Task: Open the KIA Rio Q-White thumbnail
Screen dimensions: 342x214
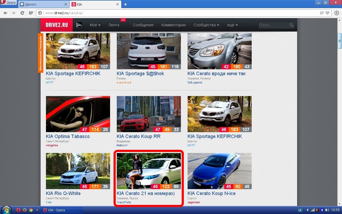Action: [x=78, y=171]
